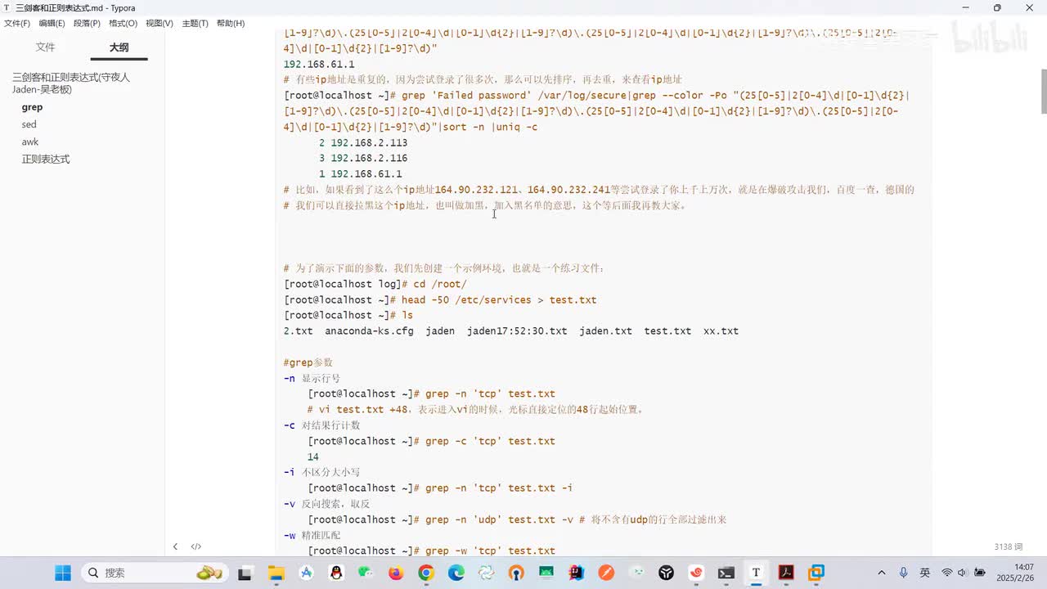Open the volume tray icon
This screenshot has width=1047, height=589.
click(x=962, y=573)
